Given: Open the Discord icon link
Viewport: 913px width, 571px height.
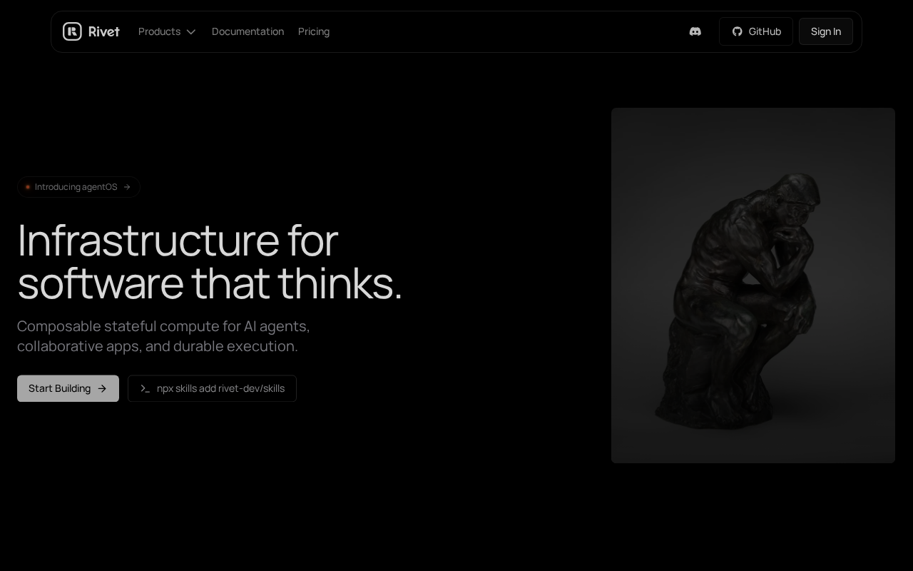Looking at the screenshot, I should coord(695,31).
